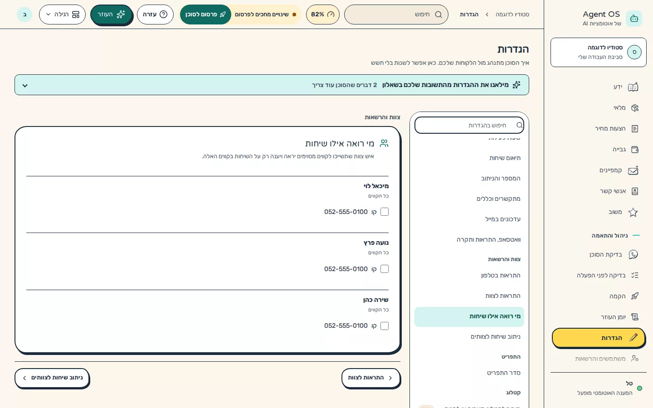Open אנשי קשר contacts in the sidebar
The height and width of the screenshot is (408, 653).
pos(599,191)
